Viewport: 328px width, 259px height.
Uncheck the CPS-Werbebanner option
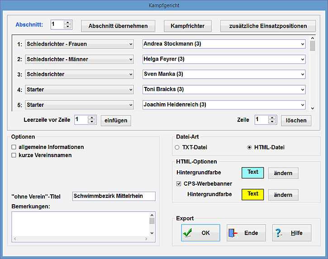tap(179, 184)
